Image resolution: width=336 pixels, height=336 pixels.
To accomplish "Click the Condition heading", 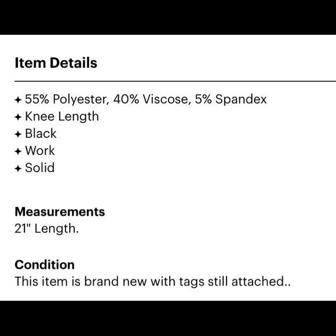I will coord(45,265).
